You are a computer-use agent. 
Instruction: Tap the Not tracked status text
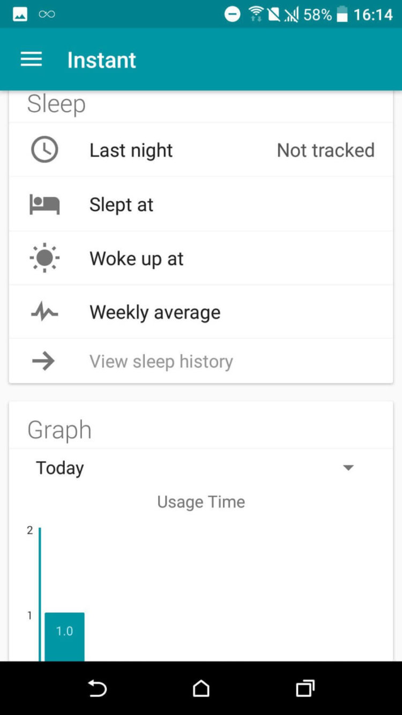(x=325, y=150)
